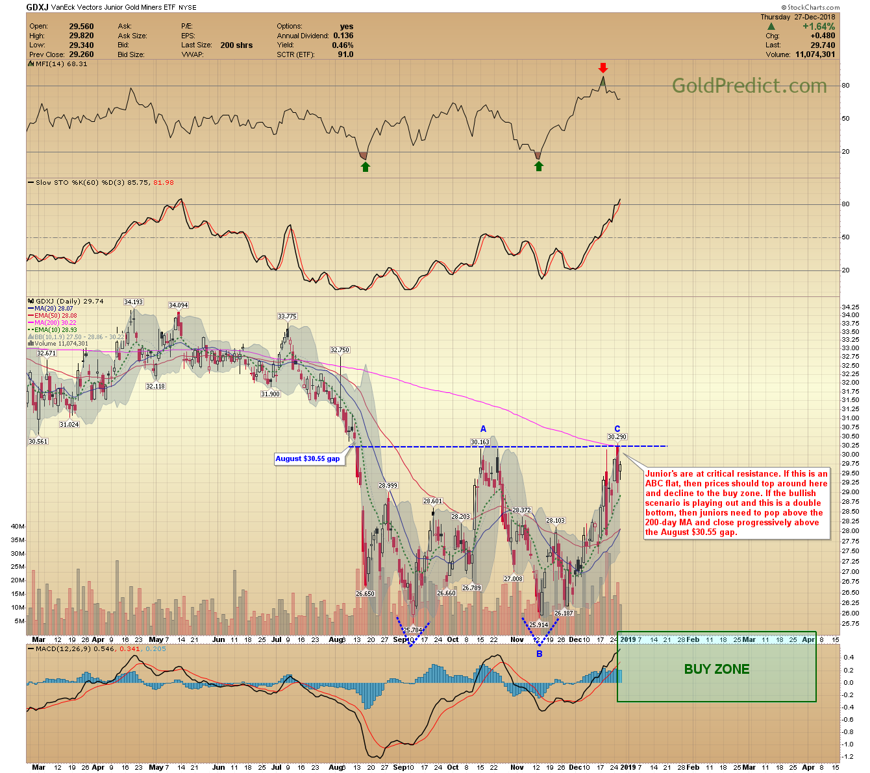Screen dimensions: 870x773
Task: Click the Low value 29.340
Action: [x=81, y=45]
